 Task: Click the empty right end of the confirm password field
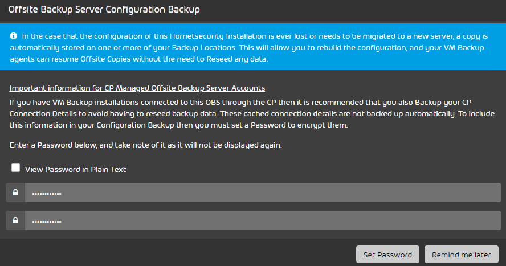coord(452,220)
